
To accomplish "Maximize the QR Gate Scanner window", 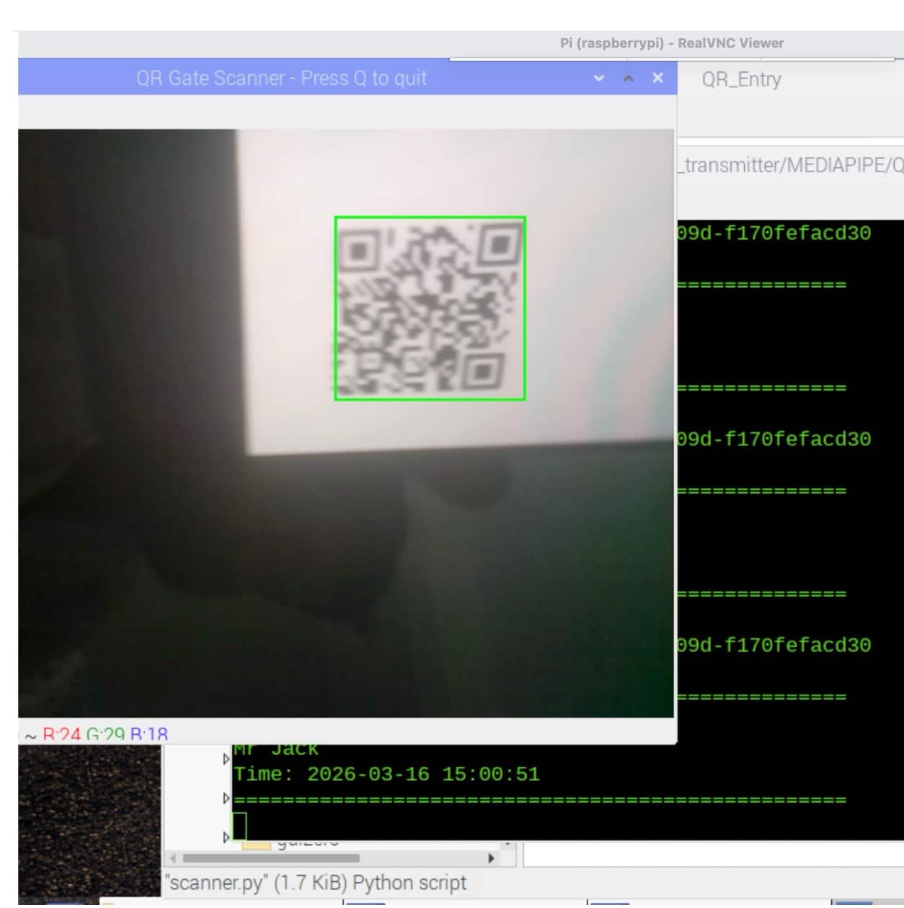I will click(629, 78).
